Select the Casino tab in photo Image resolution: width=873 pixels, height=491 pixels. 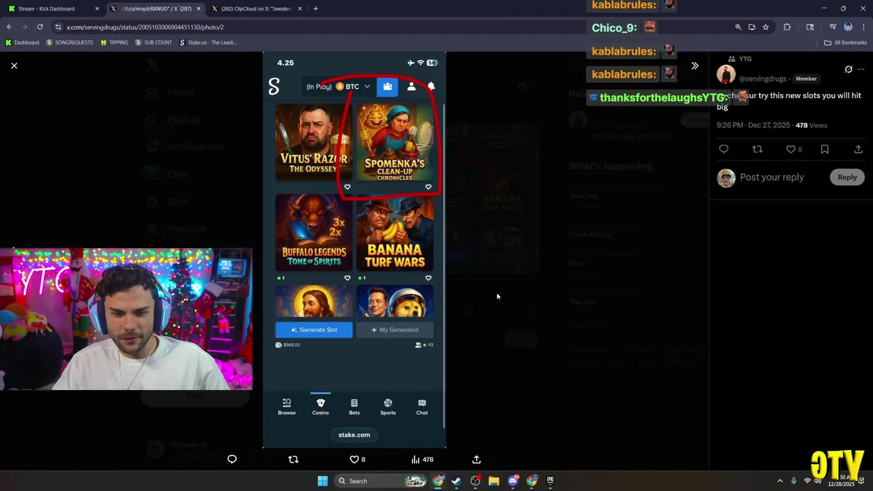[x=321, y=406]
